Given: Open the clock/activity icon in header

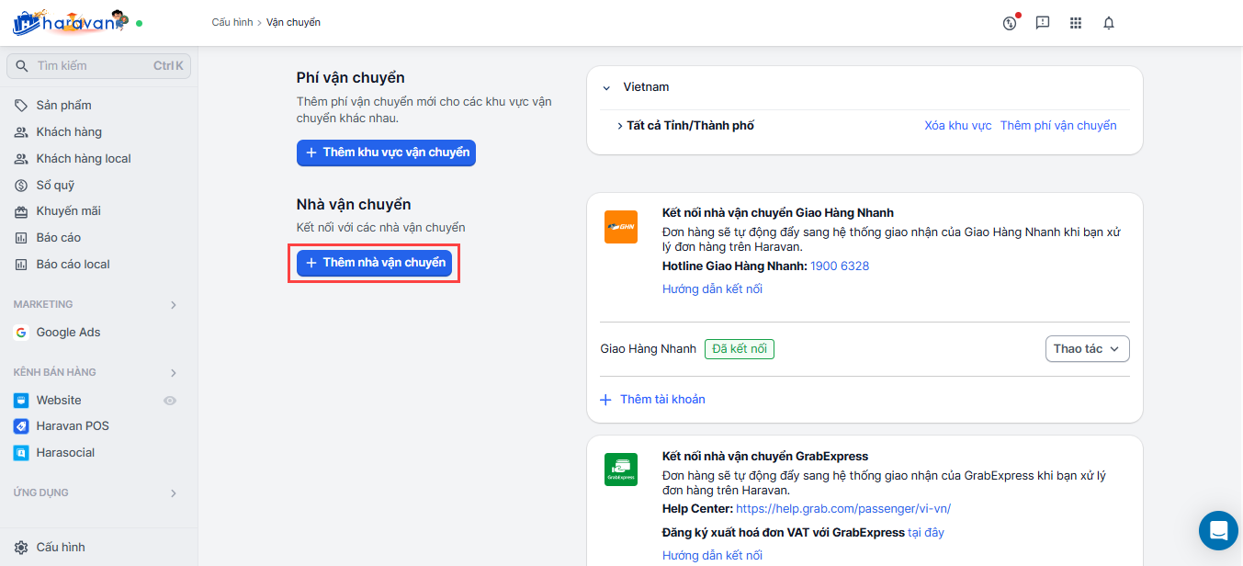Looking at the screenshot, I should point(1010,23).
